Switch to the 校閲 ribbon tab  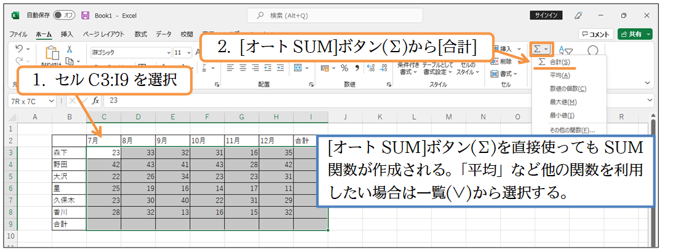coord(186,34)
